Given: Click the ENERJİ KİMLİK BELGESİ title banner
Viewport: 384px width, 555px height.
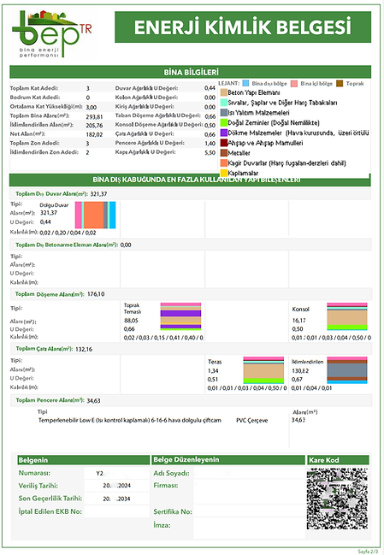Looking at the screenshot, I should coord(243,27).
